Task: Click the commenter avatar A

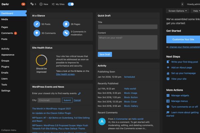Action: 102,122
